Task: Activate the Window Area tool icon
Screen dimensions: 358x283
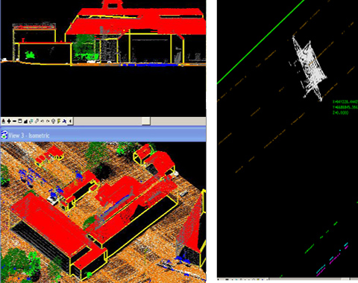Action: (20, 121)
